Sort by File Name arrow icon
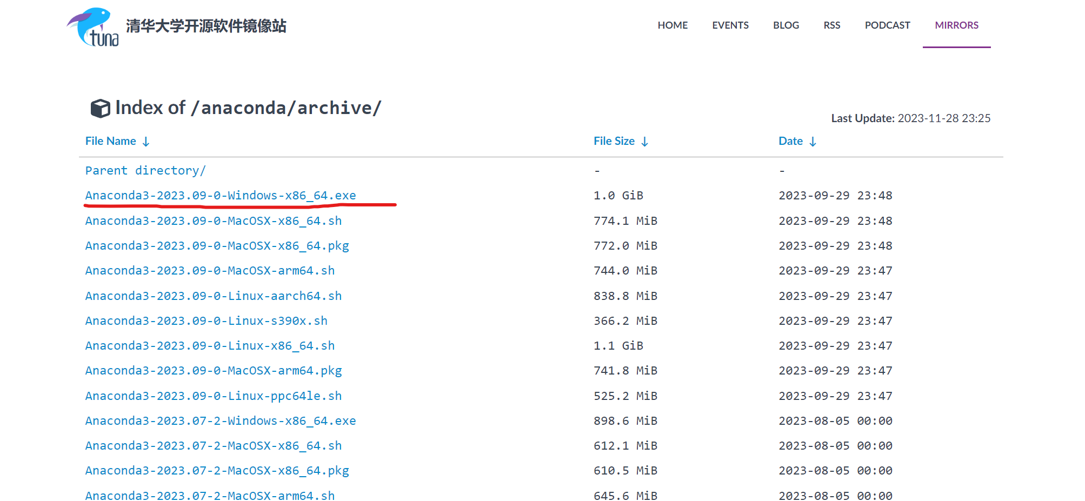This screenshot has width=1085, height=501. pyautogui.click(x=146, y=142)
